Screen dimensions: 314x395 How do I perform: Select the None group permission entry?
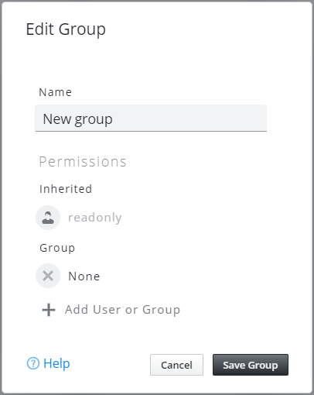click(x=84, y=276)
